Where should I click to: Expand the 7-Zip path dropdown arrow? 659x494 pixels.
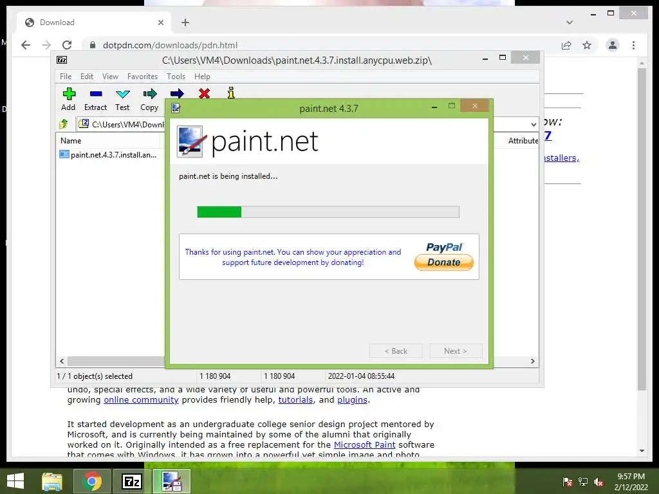(x=534, y=124)
